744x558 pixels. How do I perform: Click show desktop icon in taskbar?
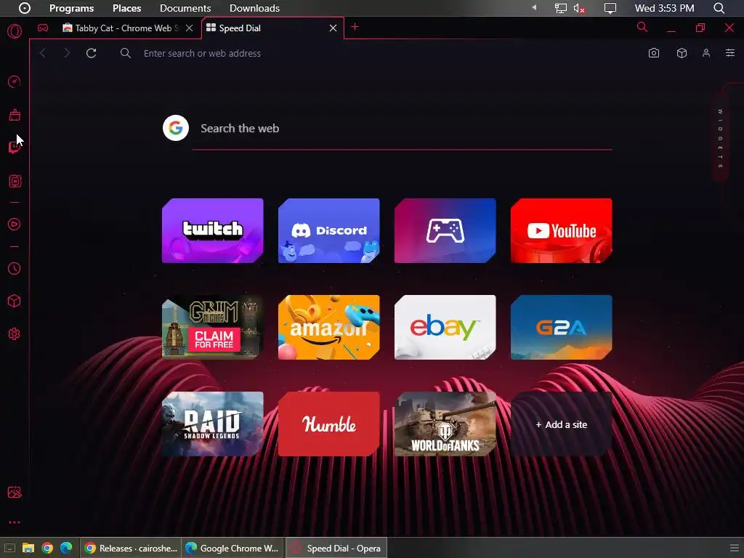coord(9,548)
